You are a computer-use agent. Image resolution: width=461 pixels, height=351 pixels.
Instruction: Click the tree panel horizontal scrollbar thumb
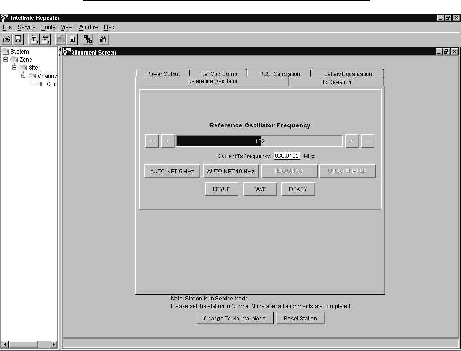[24, 344]
